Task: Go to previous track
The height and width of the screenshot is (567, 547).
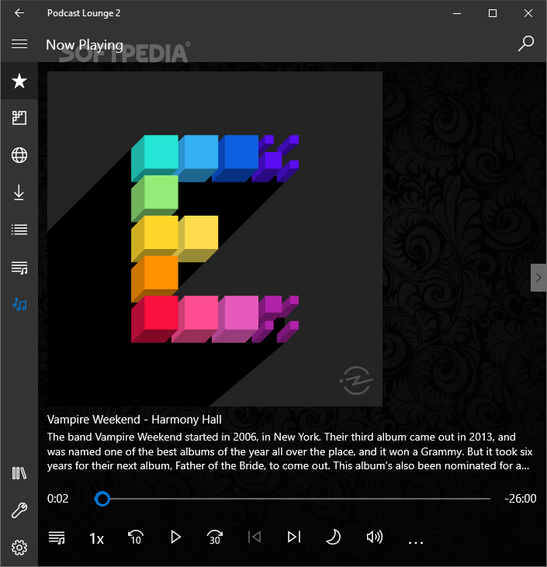Action: 254,537
